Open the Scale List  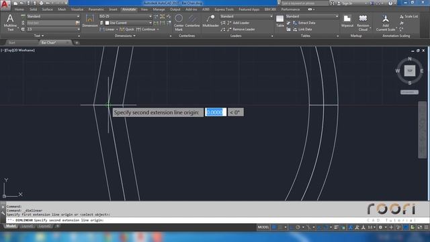[409, 16]
